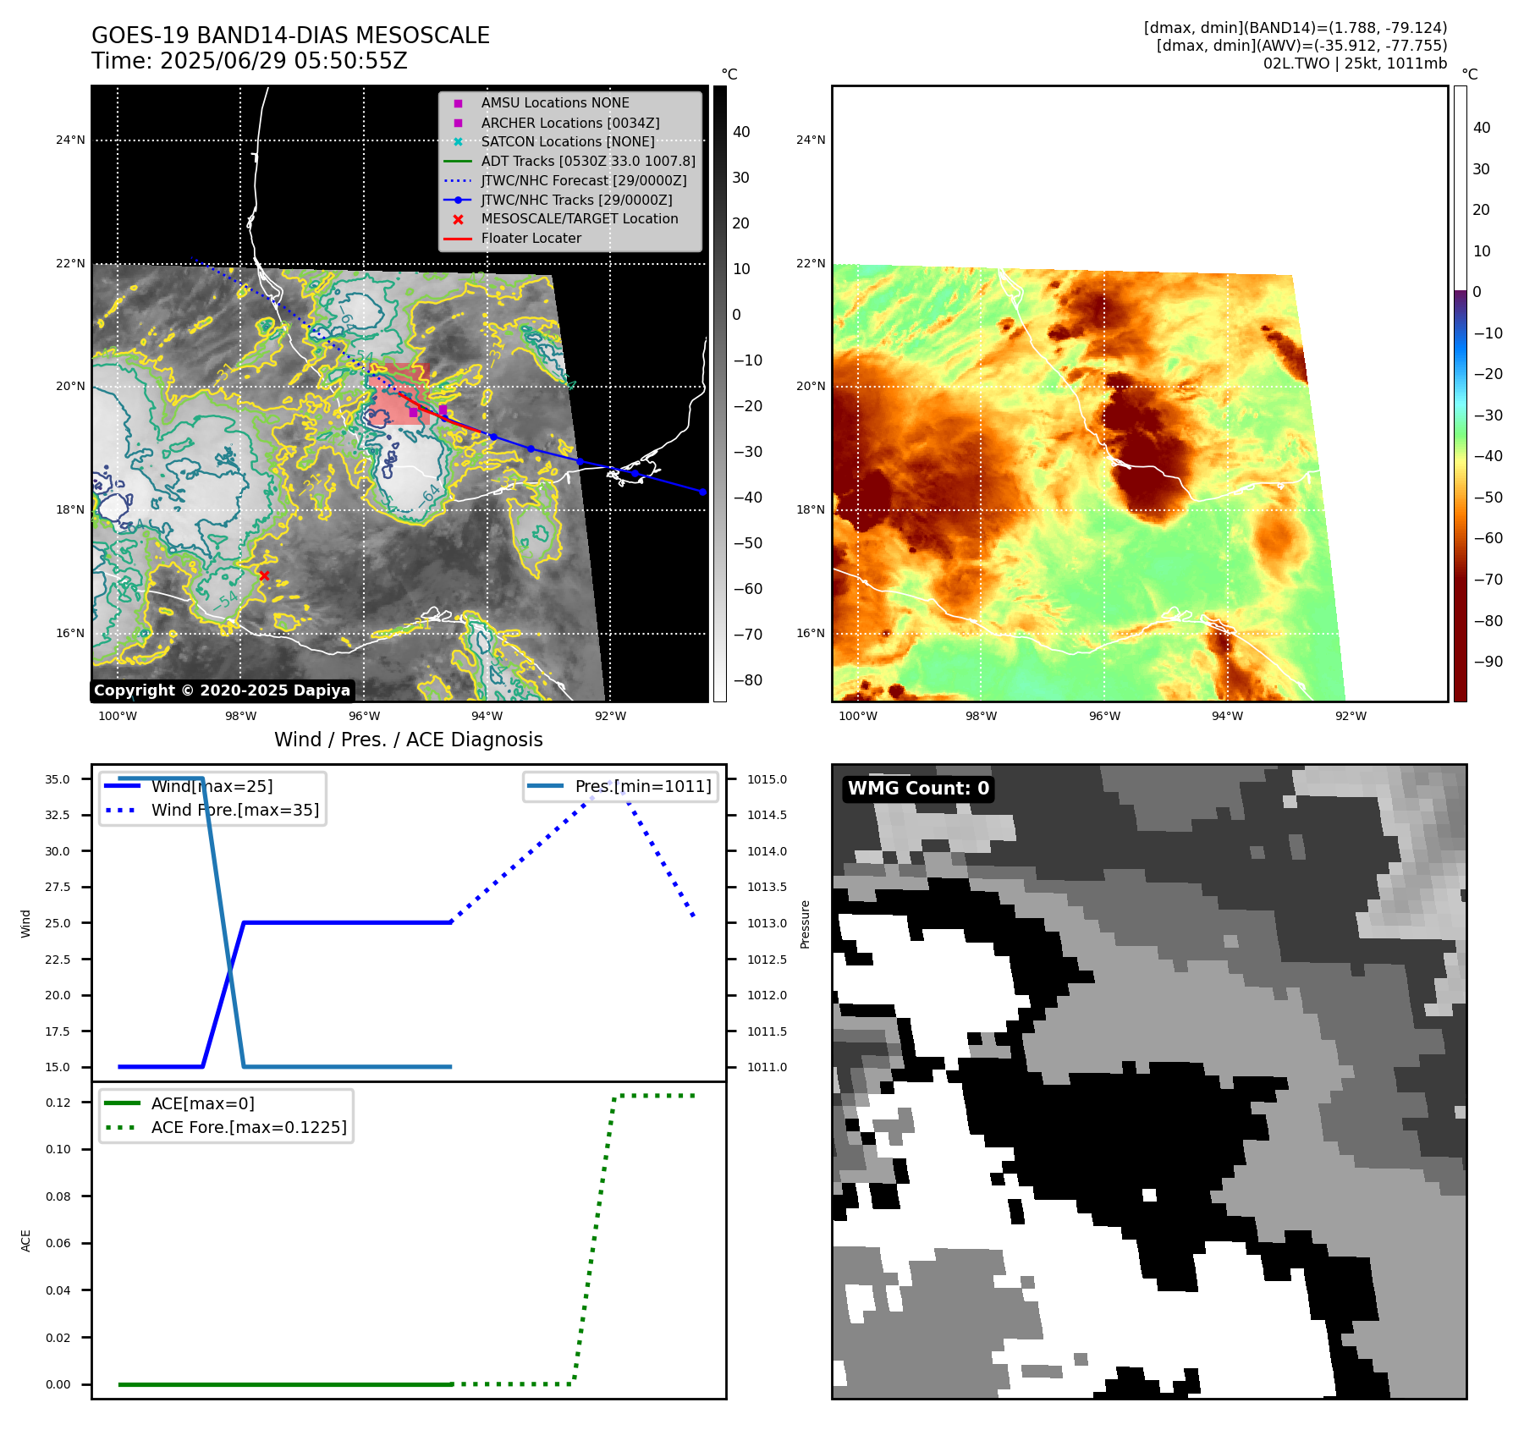Click the 35.0 tick on the Wind axis
The image size is (1524, 1430).
tap(58, 779)
